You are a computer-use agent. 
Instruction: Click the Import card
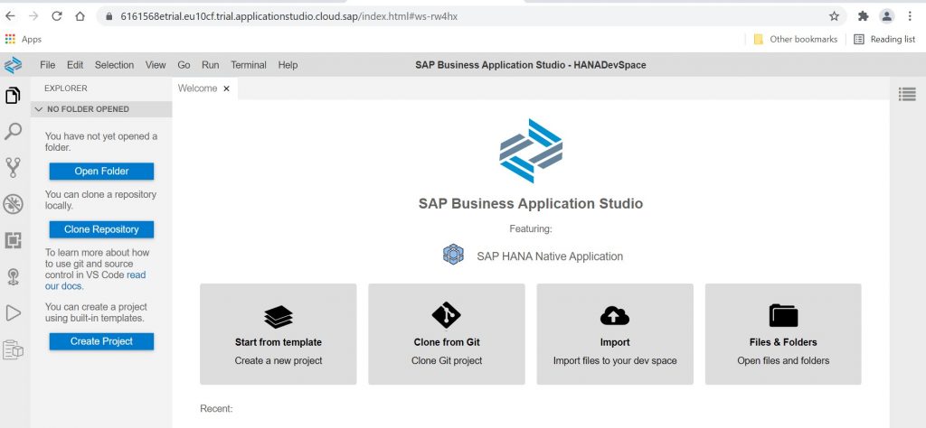[x=615, y=334]
